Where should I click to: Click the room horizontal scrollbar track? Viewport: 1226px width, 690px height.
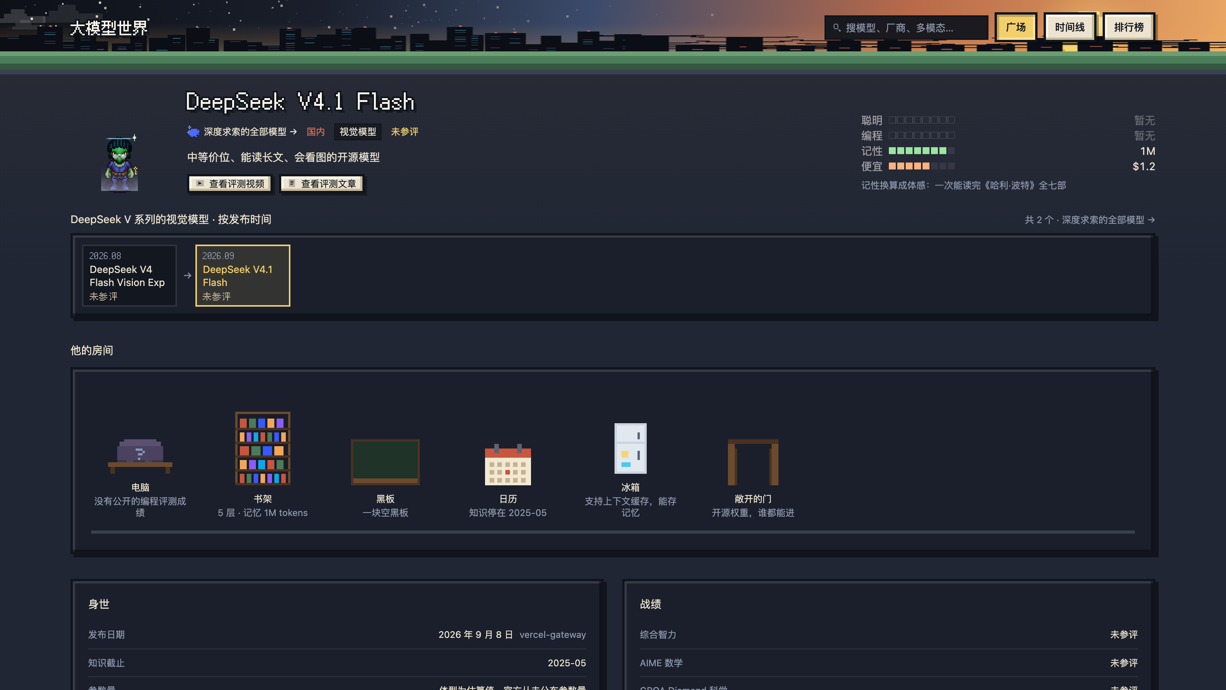[x=613, y=532]
